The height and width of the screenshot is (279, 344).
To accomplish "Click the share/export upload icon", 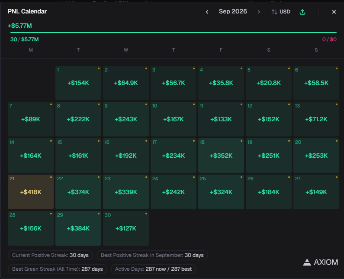I will click(x=302, y=12).
